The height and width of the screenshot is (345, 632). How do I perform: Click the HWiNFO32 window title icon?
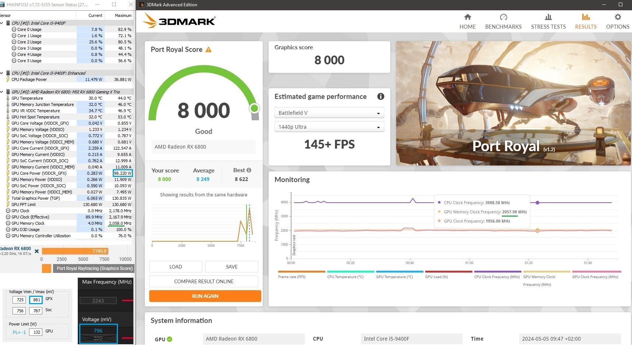point(2,5)
